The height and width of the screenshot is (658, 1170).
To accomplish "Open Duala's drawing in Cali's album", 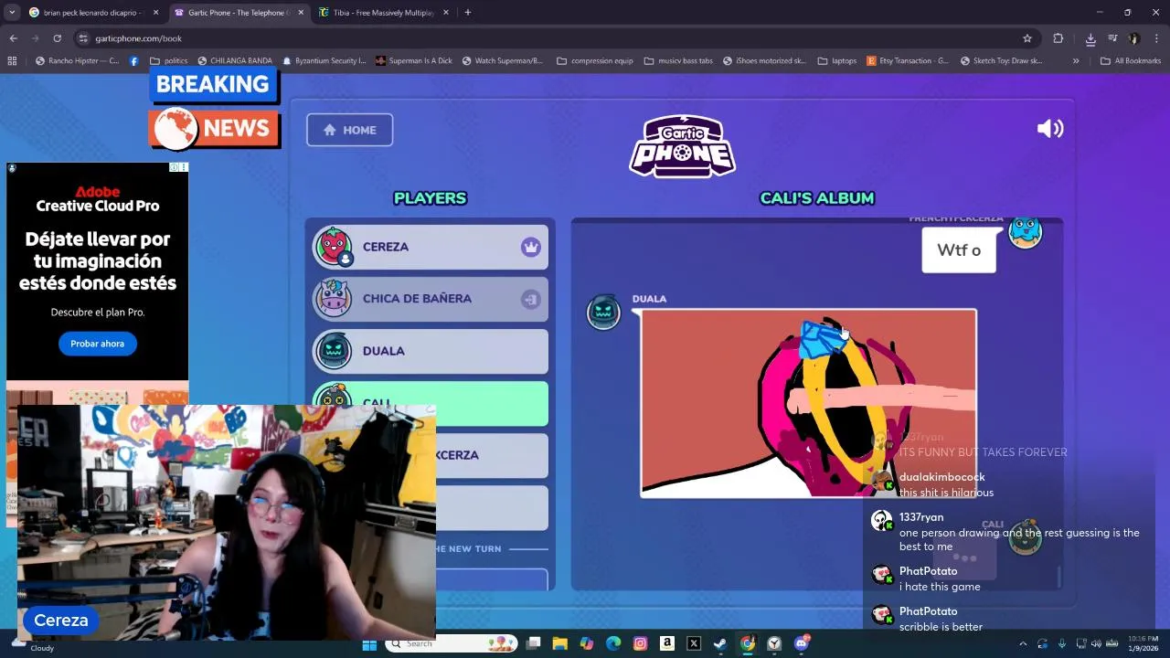I will point(809,403).
